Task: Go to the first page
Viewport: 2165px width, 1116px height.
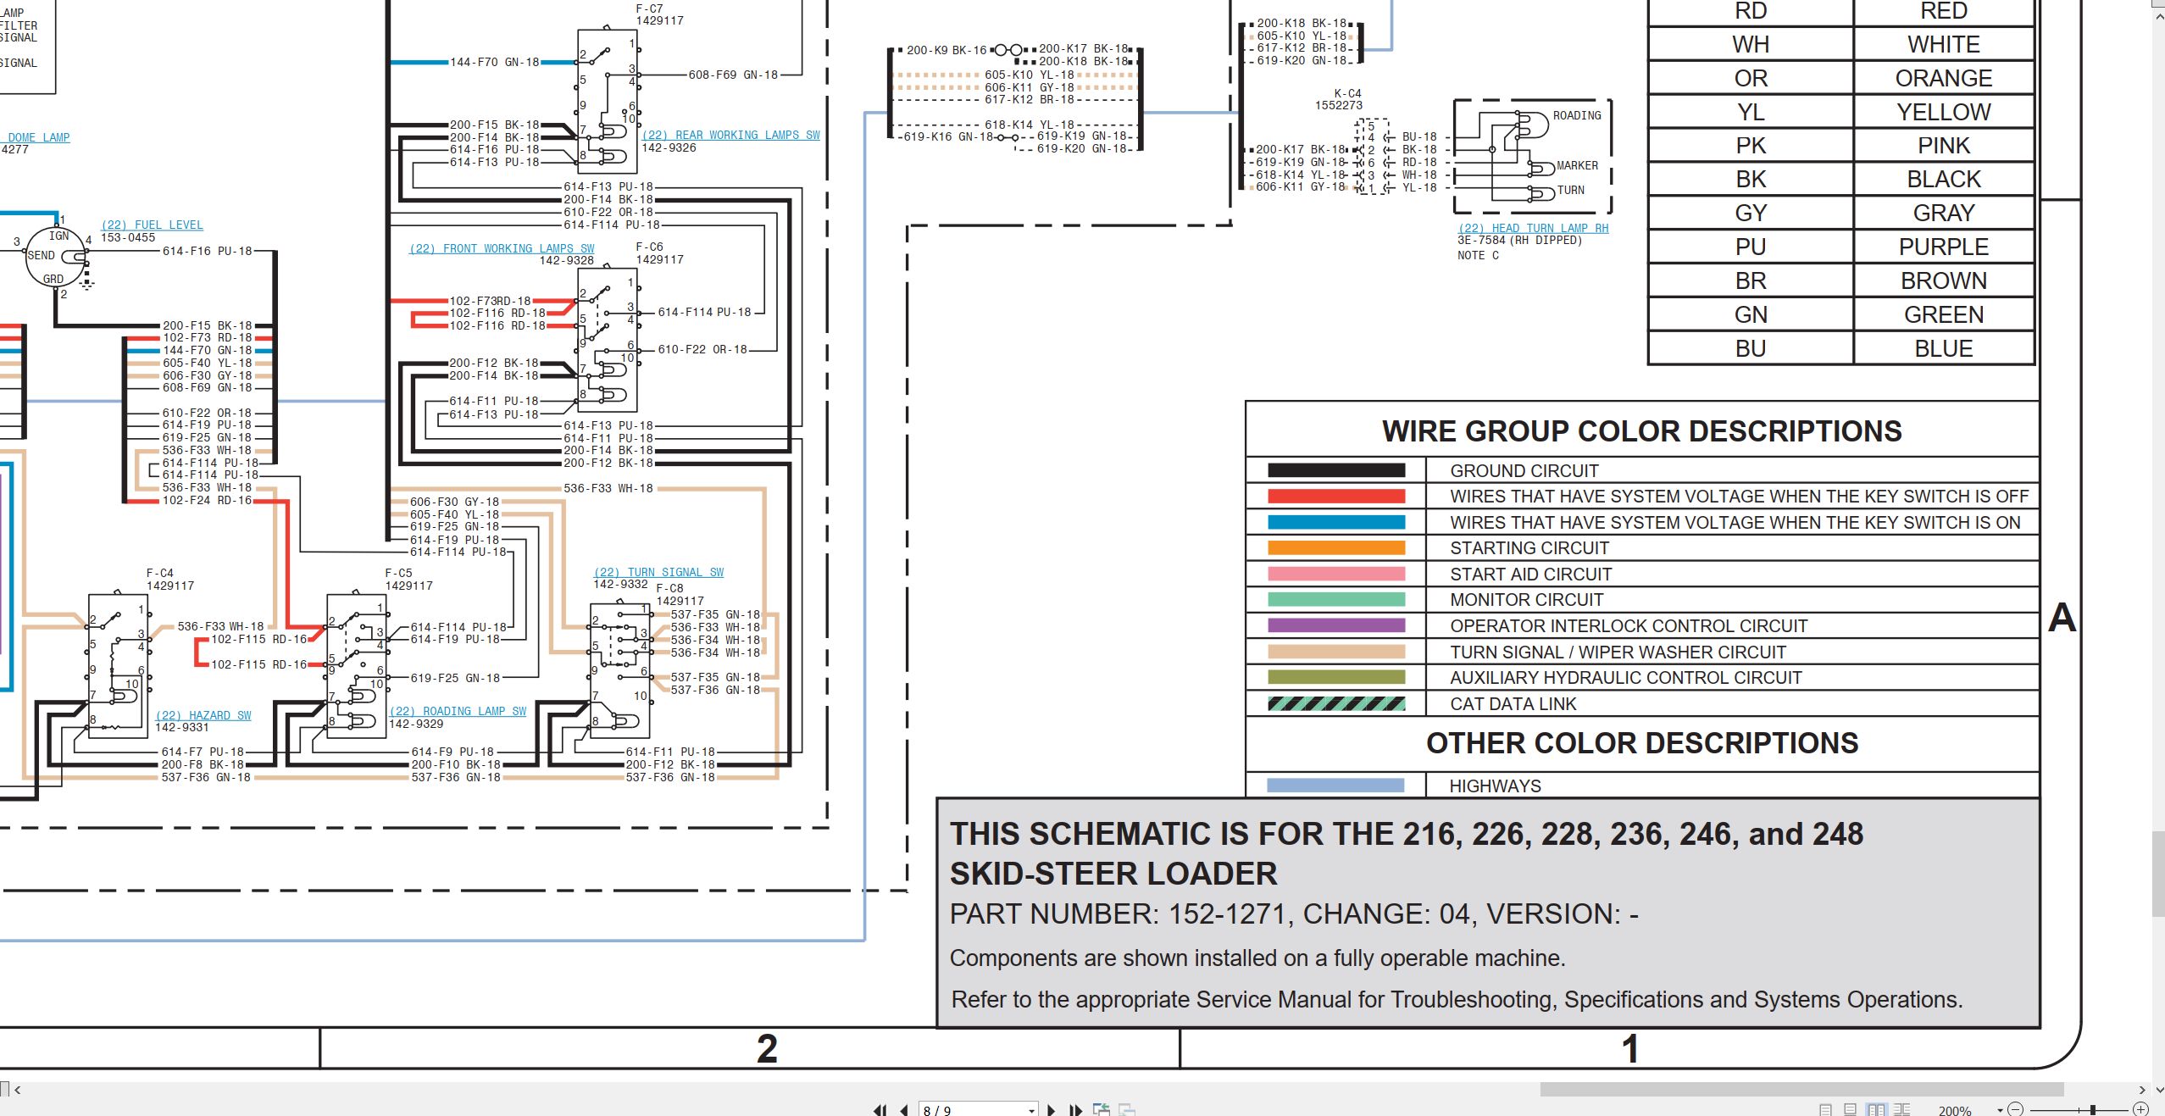Action: coord(880,1110)
